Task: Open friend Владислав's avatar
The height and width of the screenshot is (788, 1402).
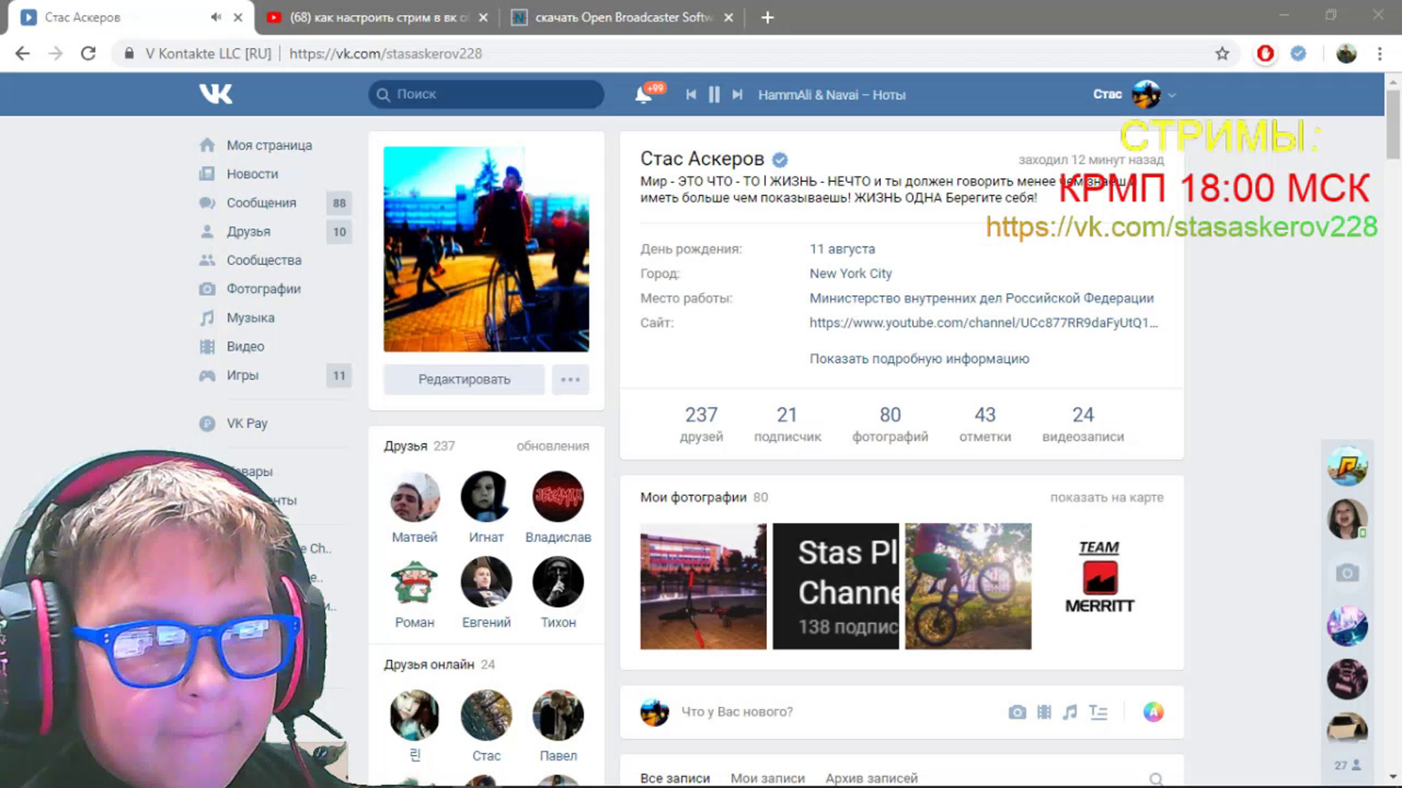Action: [x=558, y=497]
